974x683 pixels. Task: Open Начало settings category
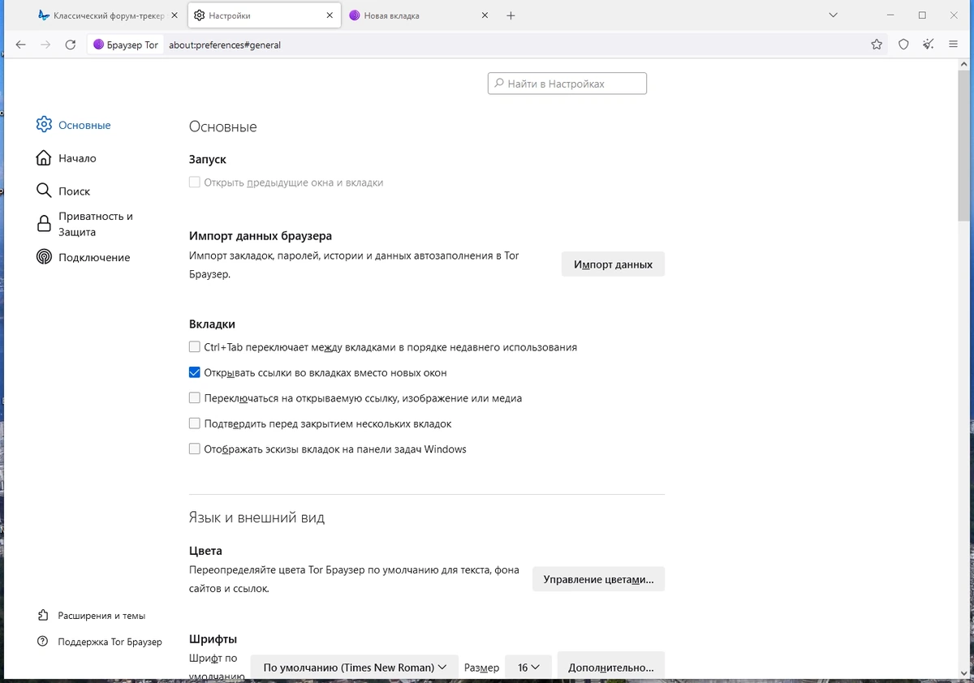(x=67, y=158)
